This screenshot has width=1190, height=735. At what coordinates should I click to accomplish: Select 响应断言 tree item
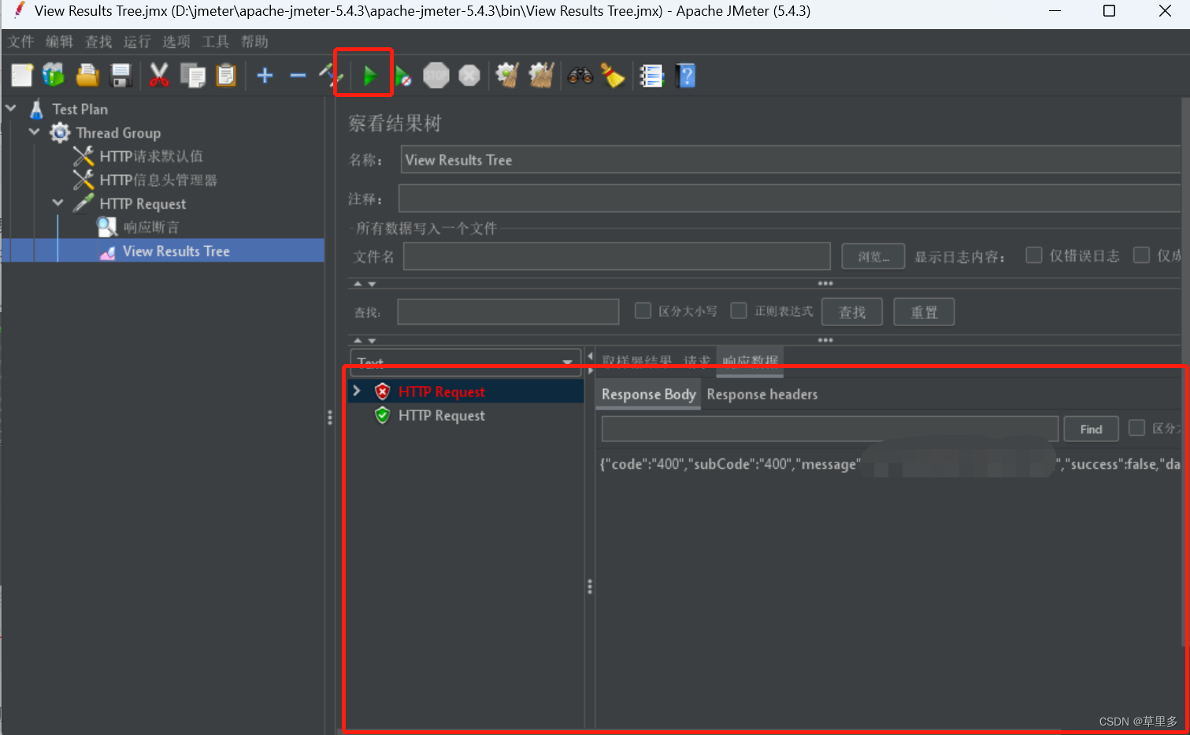[x=151, y=227]
